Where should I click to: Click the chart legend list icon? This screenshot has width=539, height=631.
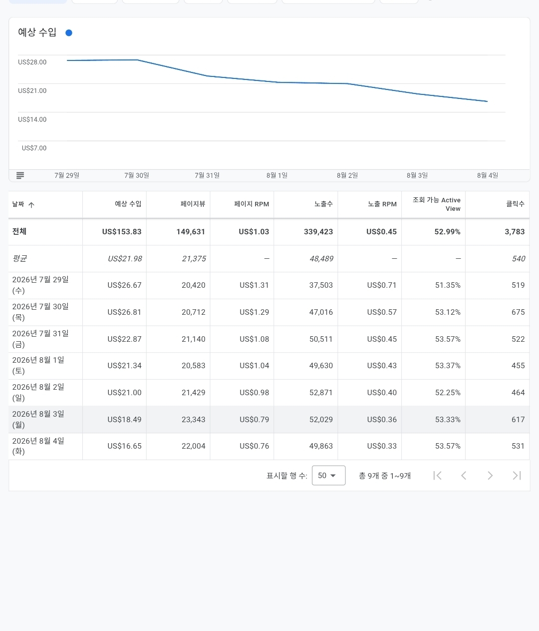20,175
